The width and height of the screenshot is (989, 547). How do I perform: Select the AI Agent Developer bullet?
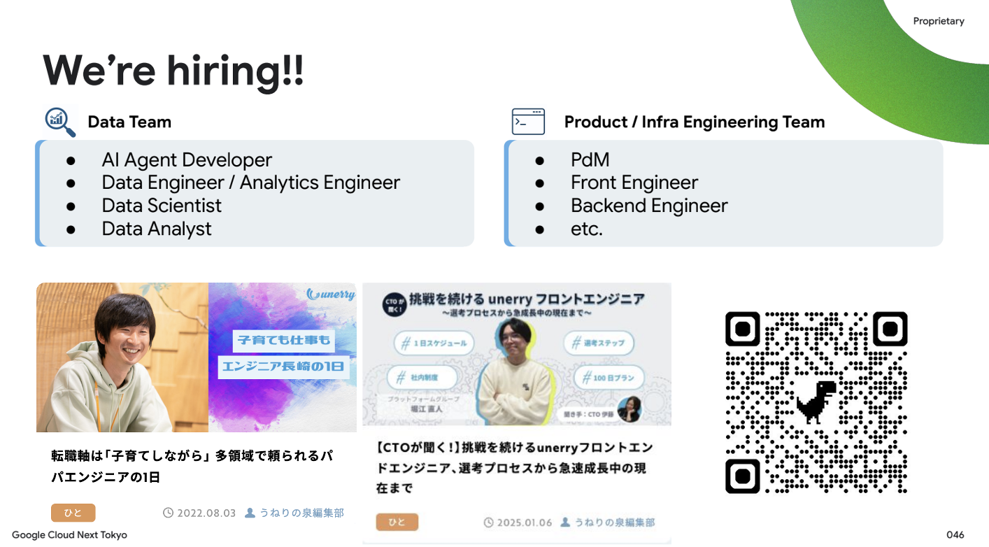point(187,160)
